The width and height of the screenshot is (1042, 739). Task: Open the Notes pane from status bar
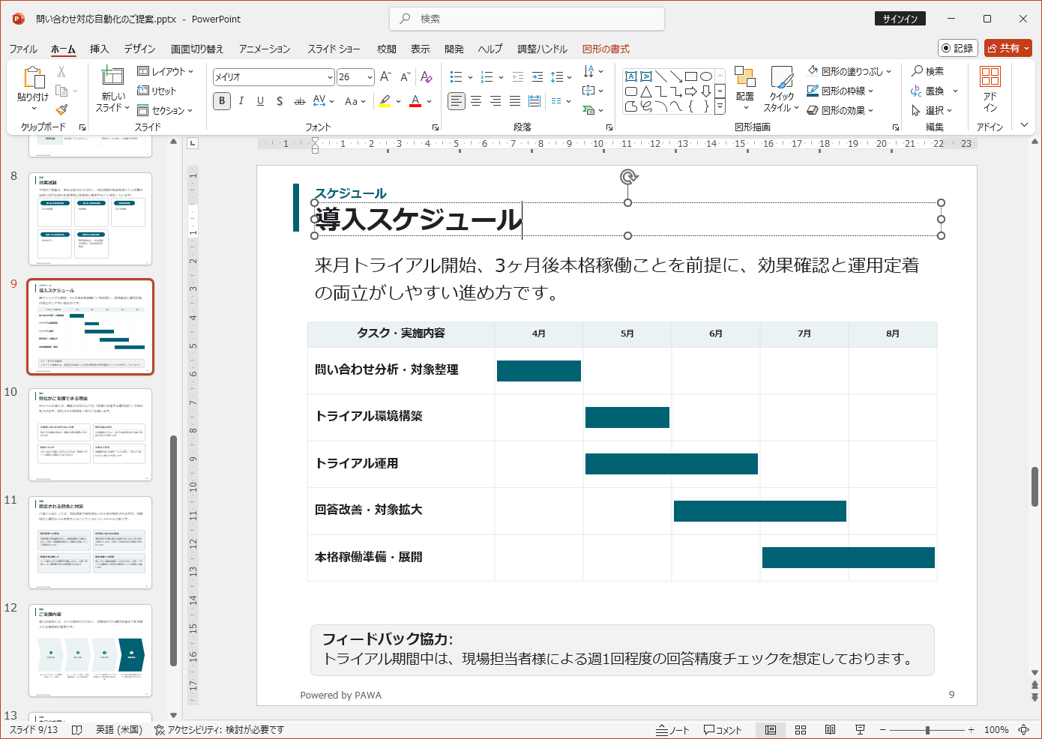(671, 729)
